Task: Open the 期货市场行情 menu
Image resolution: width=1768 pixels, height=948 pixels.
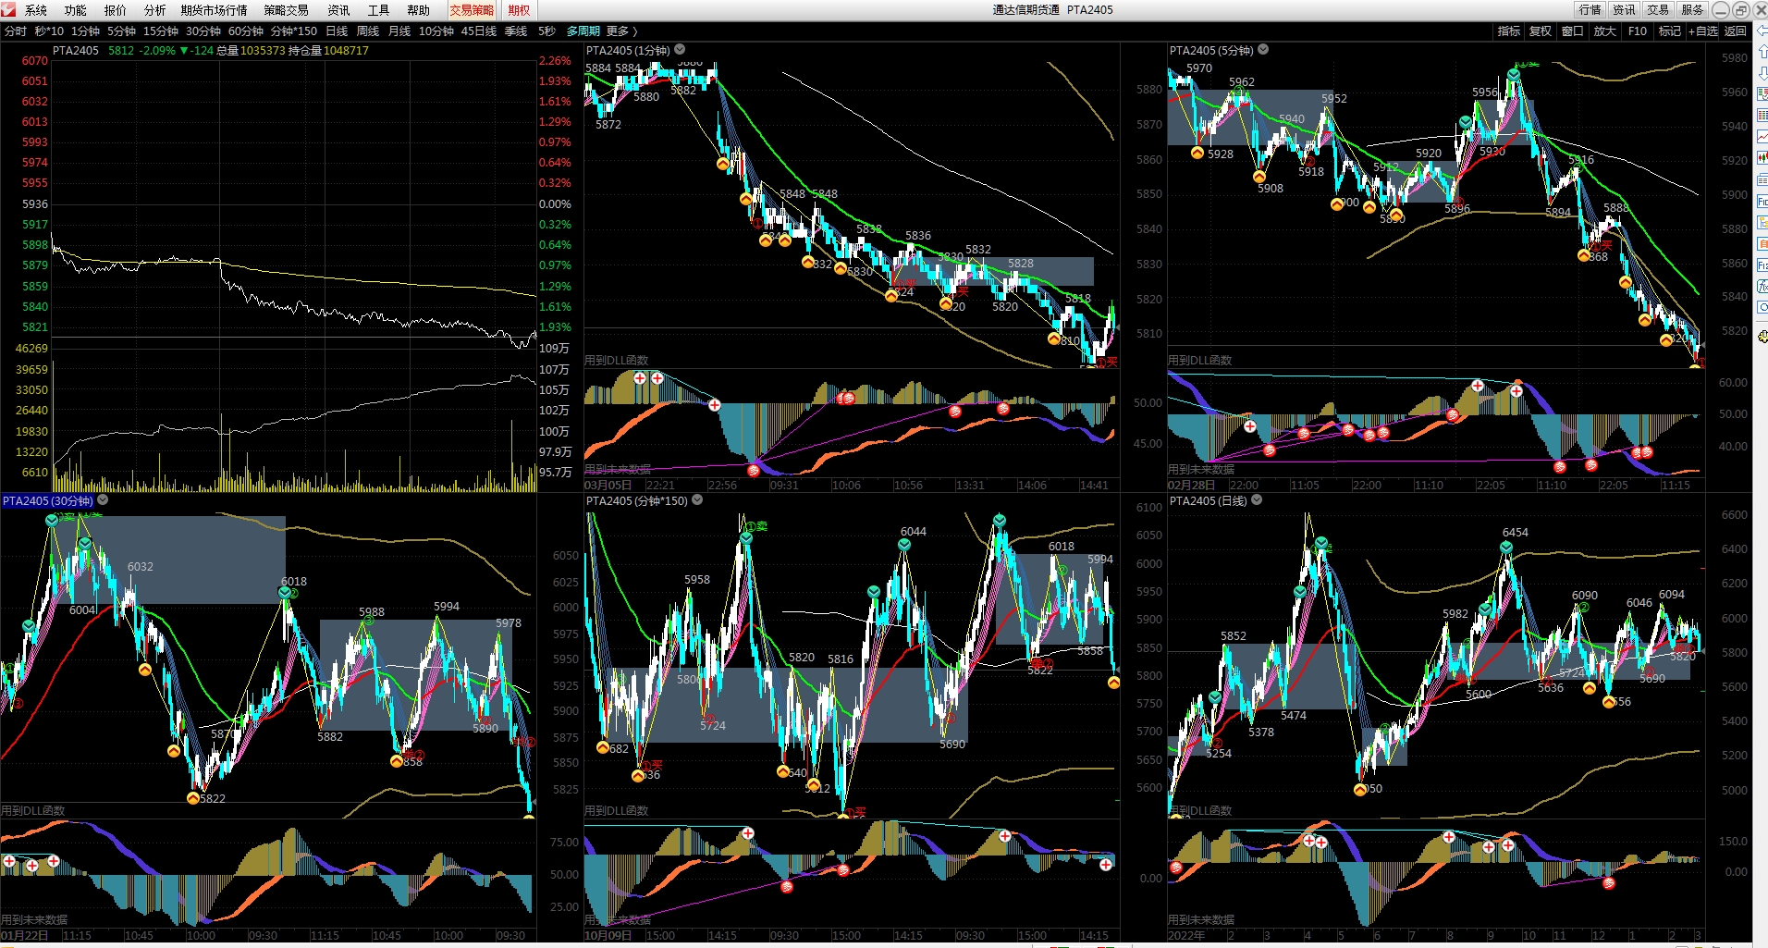Action: [x=214, y=10]
